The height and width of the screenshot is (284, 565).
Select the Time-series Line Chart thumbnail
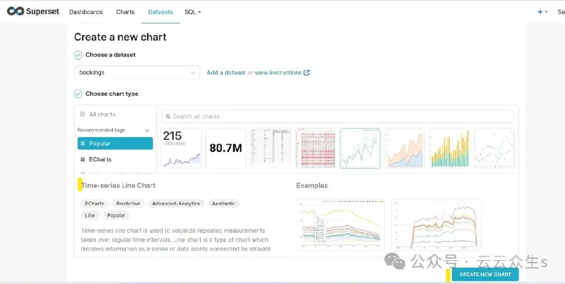point(360,149)
